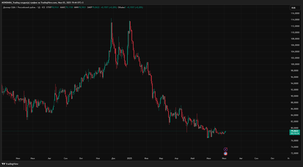Click the Фев month label on time axis
This screenshot has width=303, height=167.
(146, 158)
